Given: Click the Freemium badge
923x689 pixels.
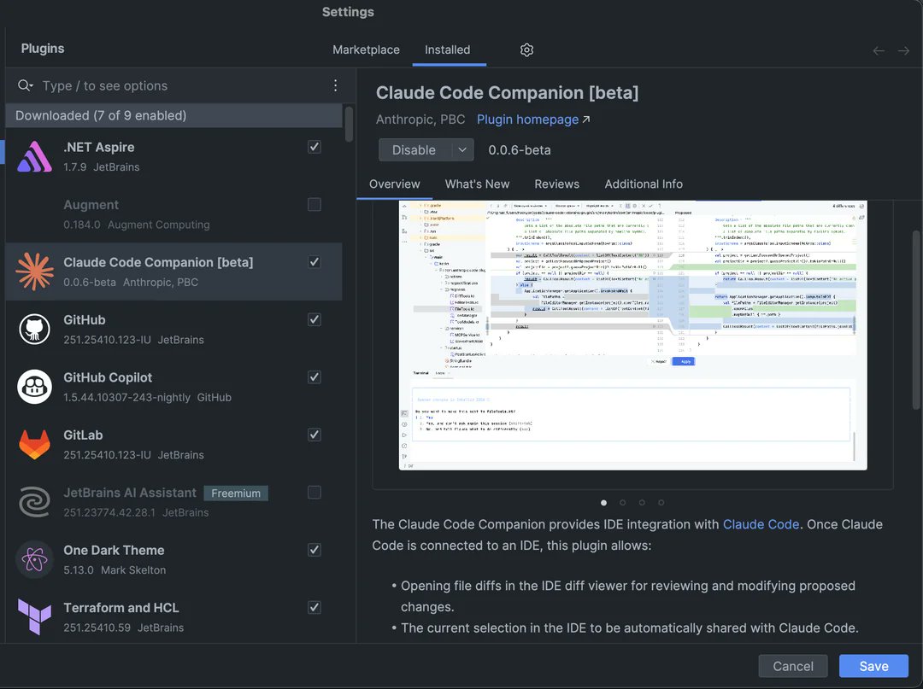Looking at the screenshot, I should point(236,493).
